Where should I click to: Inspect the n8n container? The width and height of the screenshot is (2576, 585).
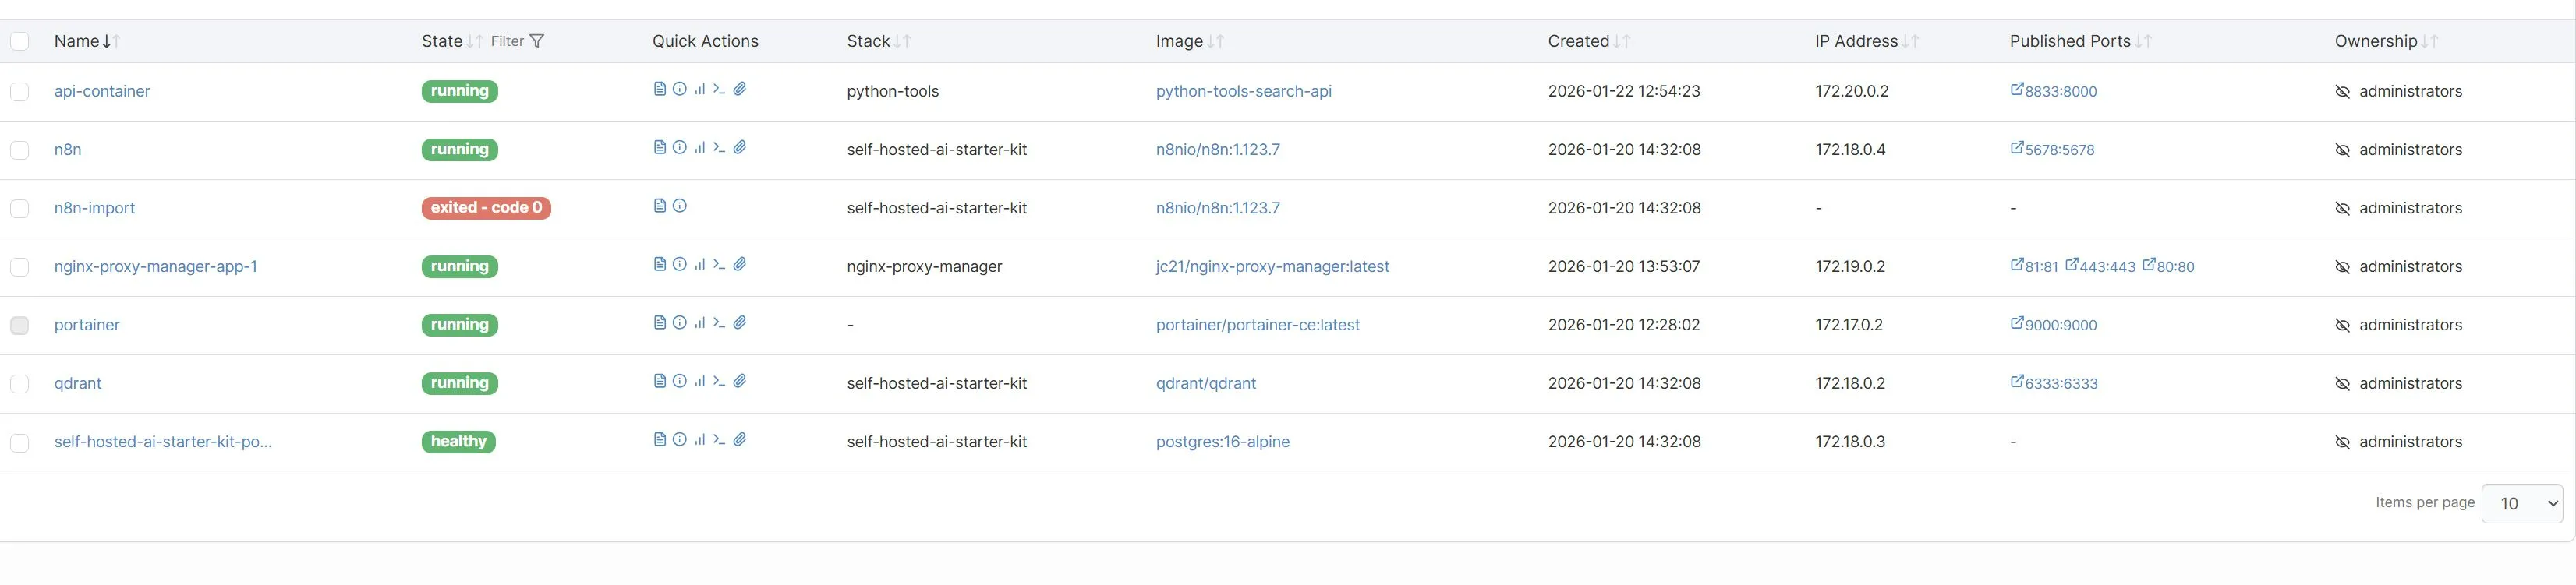coord(679,148)
